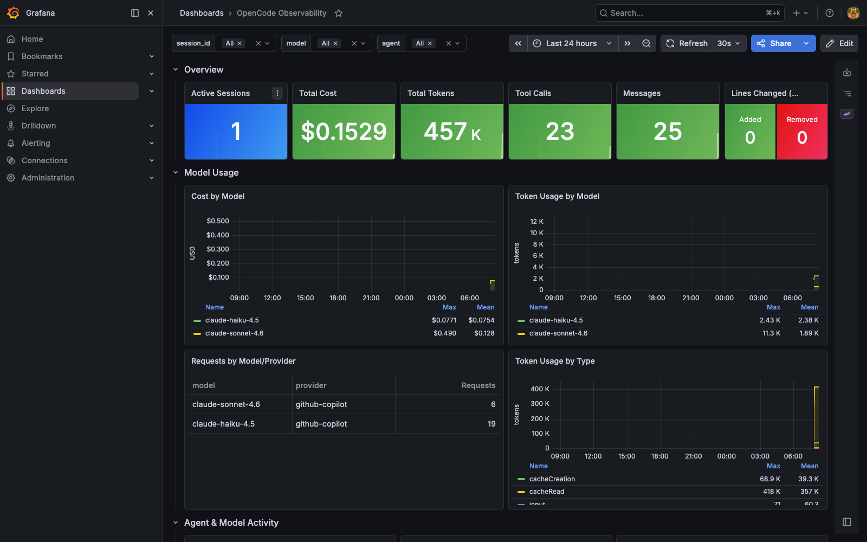Viewport: 867px width, 542px height.
Task: Expand the Administration section chevron
Action: (x=152, y=178)
